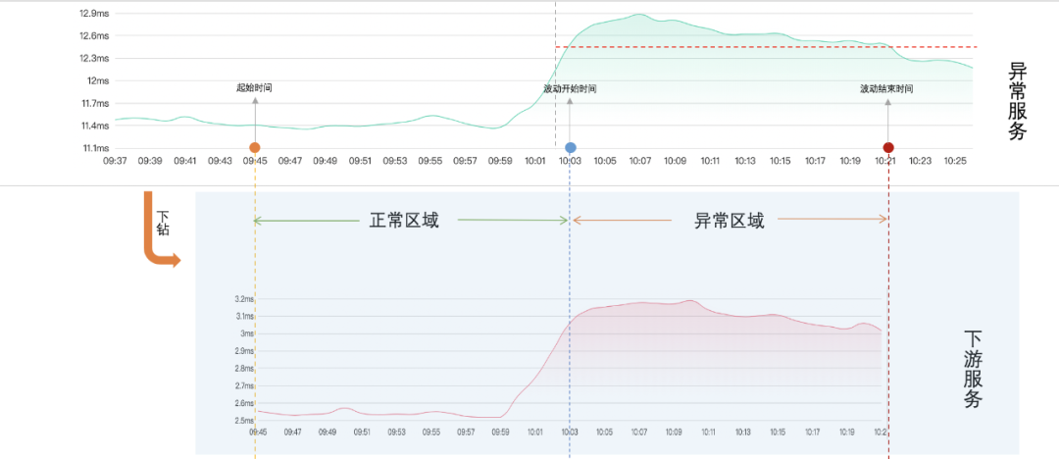1059x459 pixels.
Task: Click the 2.6ms axis value
Action: pyautogui.click(x=244, y=403)
